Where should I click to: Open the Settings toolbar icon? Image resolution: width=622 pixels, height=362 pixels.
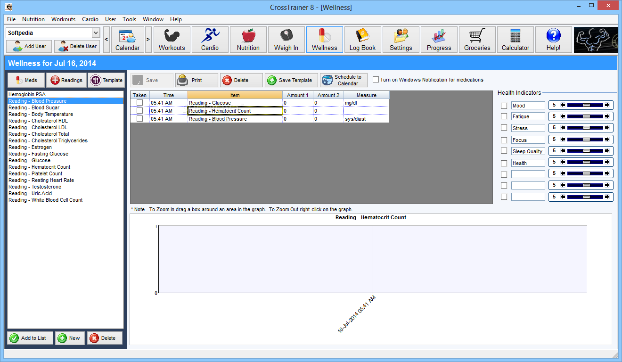pyautogui.click(x=401, y=40)
